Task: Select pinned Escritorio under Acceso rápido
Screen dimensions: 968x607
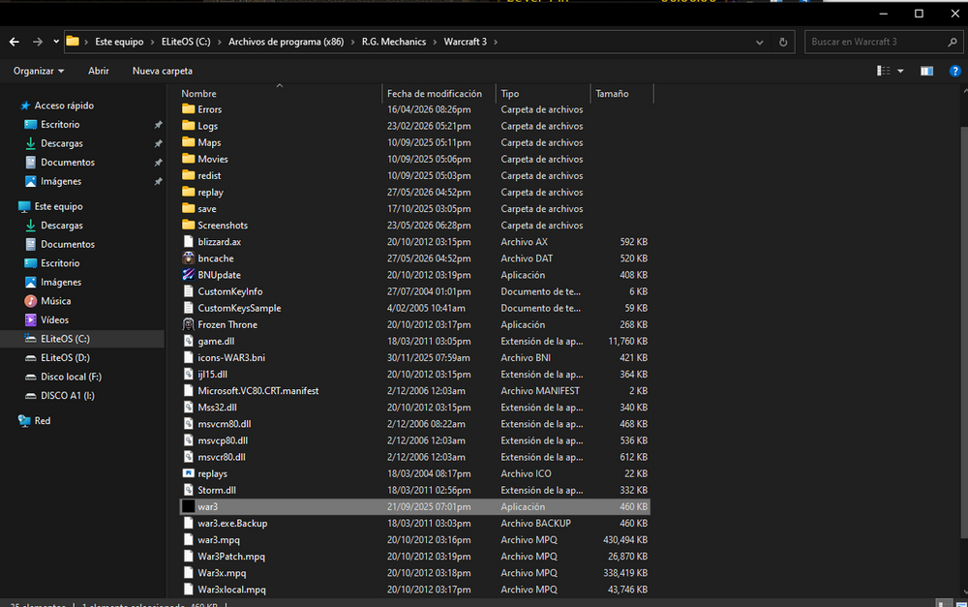Action: coord(60,125)
